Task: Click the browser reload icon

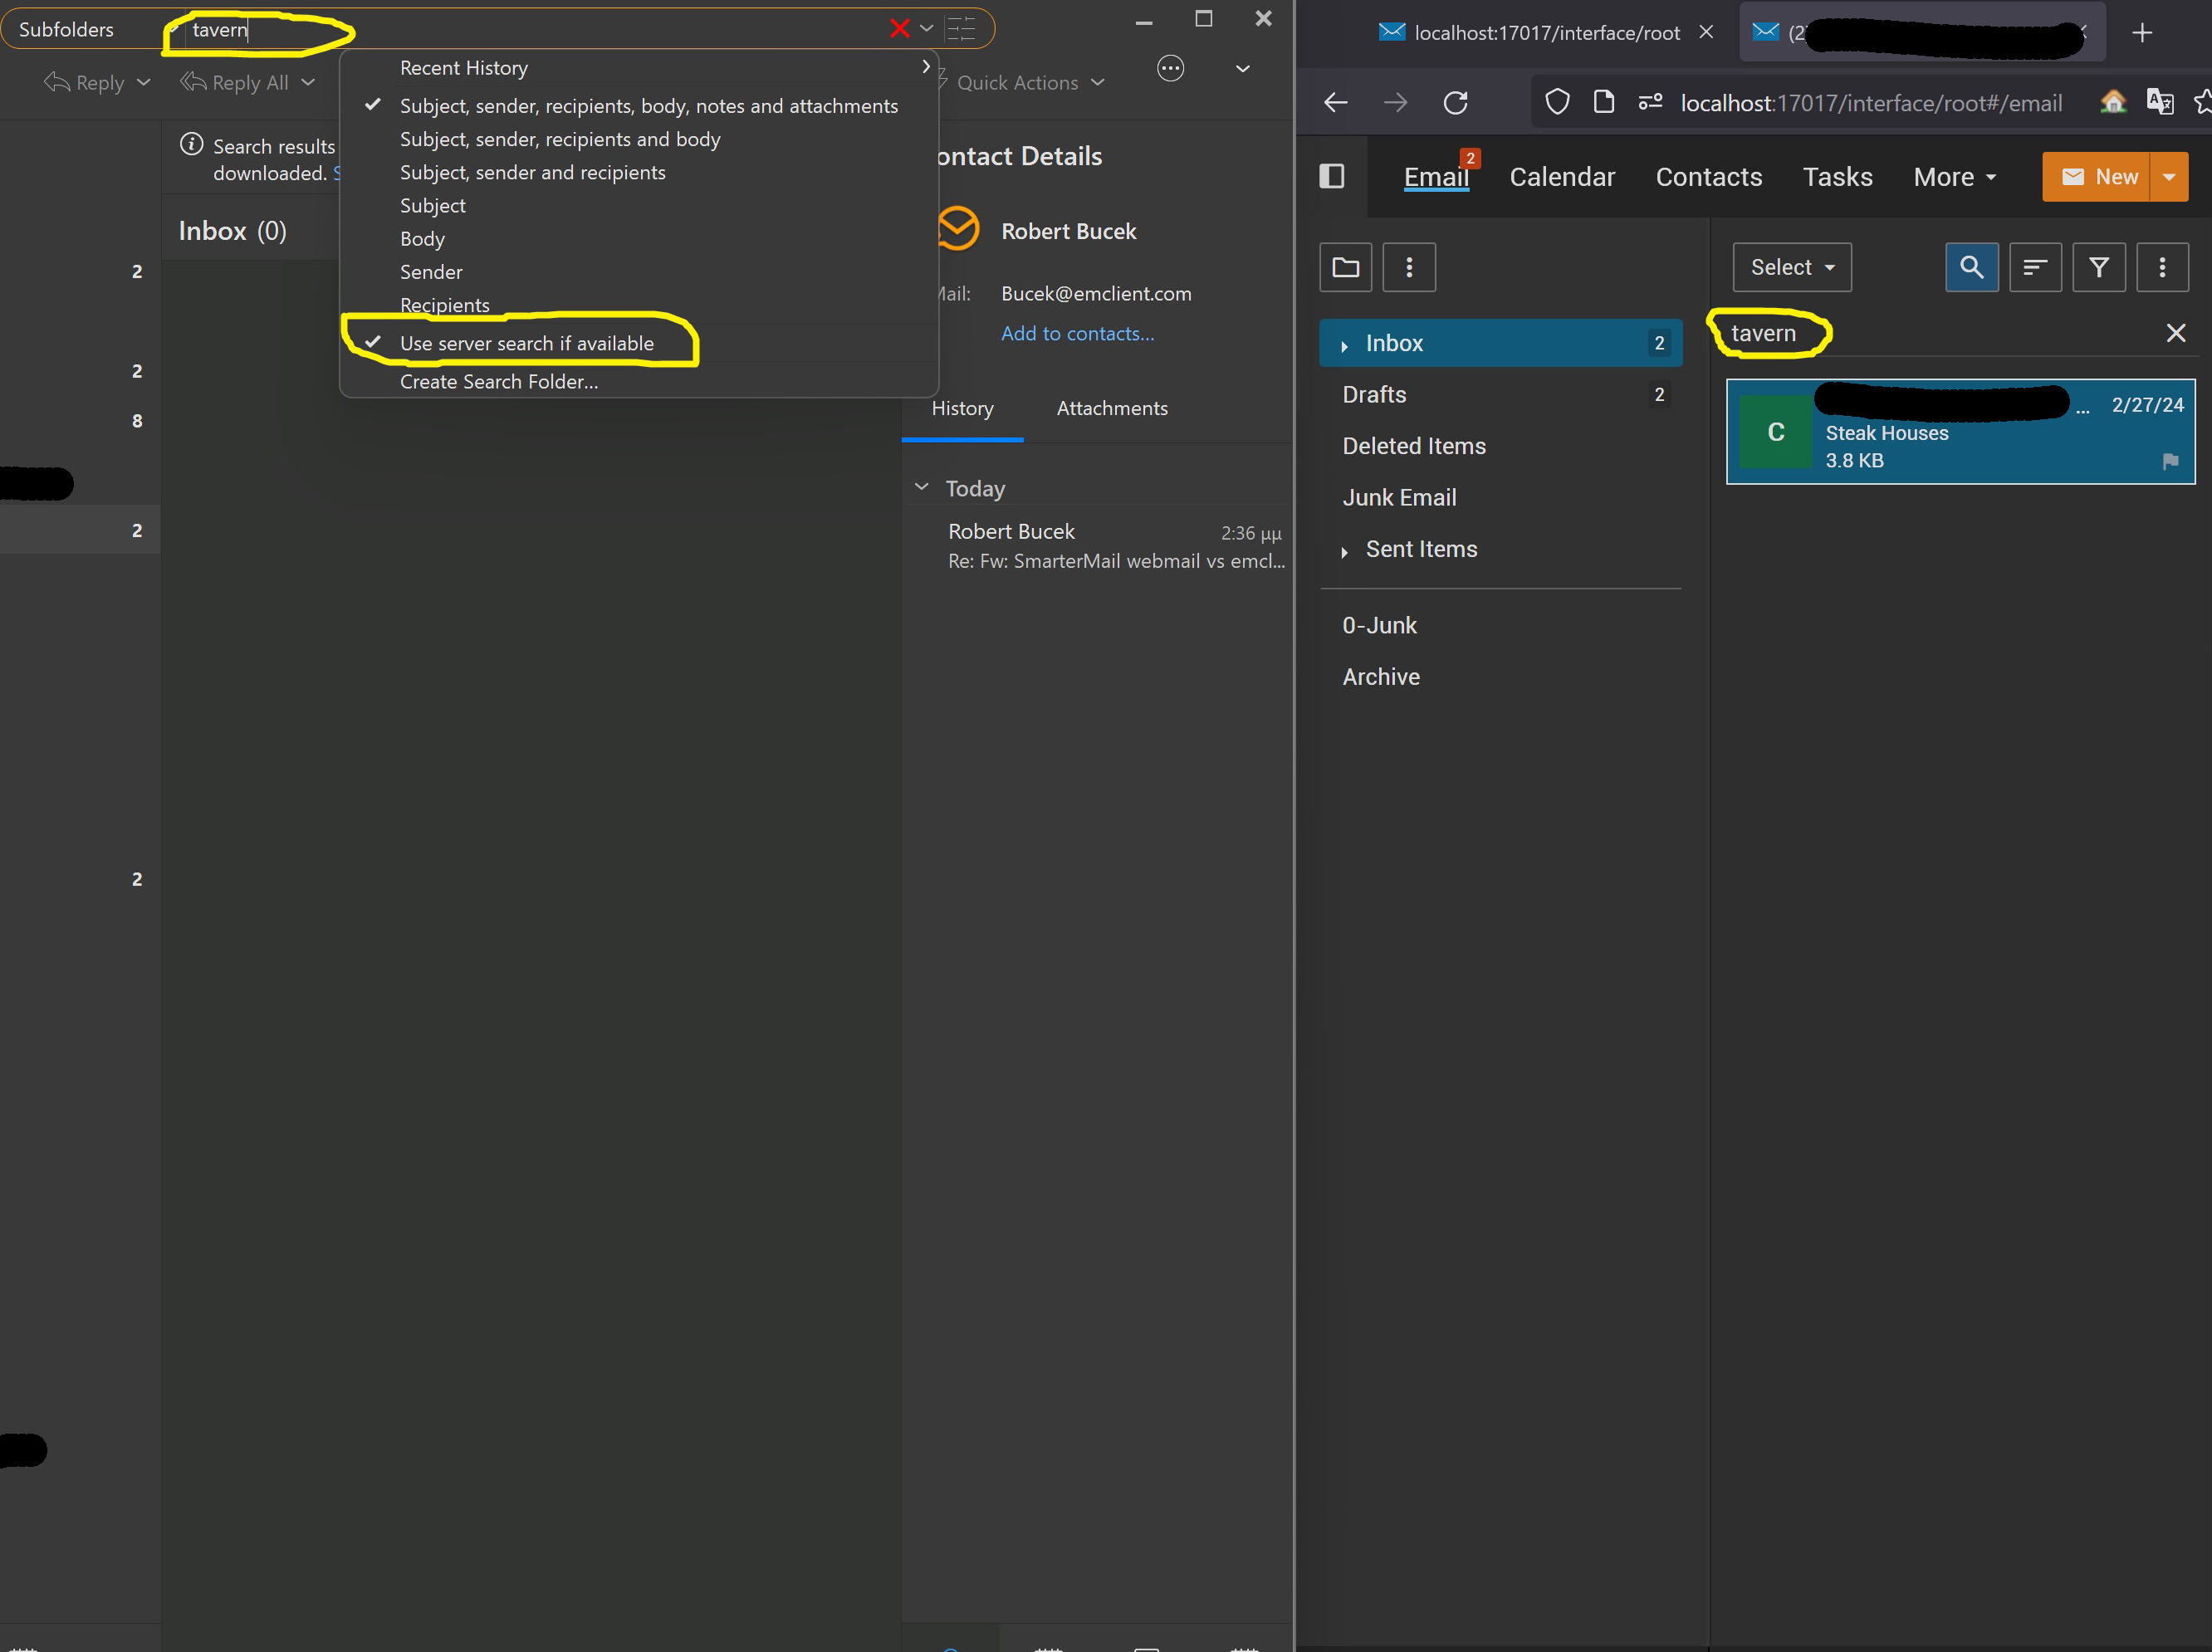Action: coord(1455,102)
